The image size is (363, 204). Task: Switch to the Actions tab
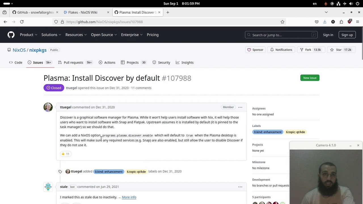107,62
